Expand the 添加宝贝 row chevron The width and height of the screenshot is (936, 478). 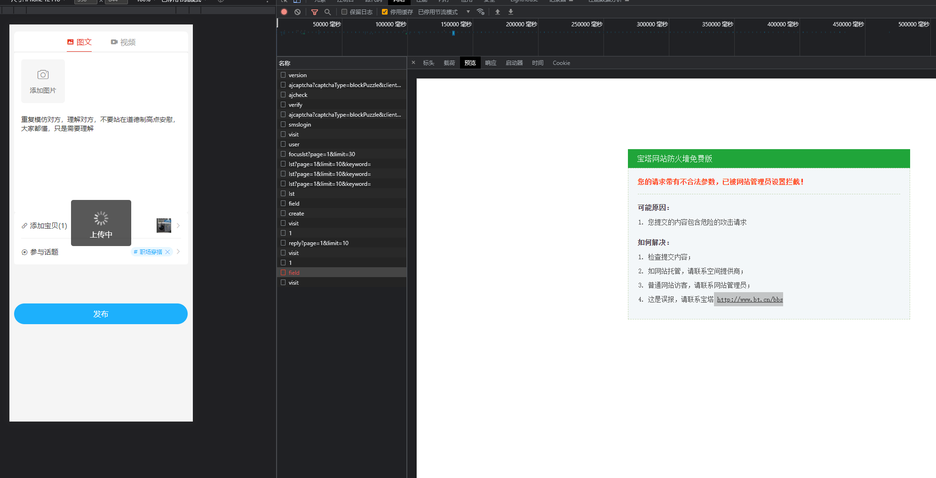(178, 225)
